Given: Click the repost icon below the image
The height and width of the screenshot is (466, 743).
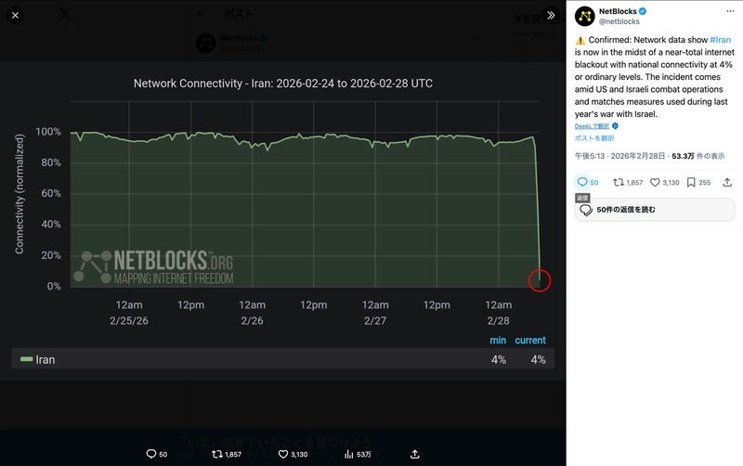Looking at the screenshot, I should 217,454.
